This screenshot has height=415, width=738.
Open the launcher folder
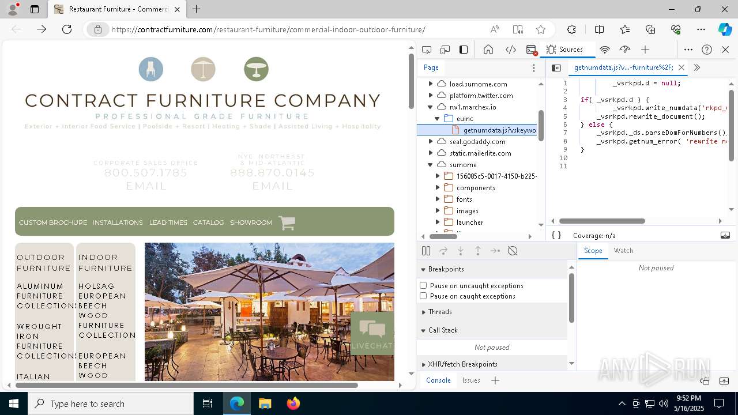coord(470,222)
